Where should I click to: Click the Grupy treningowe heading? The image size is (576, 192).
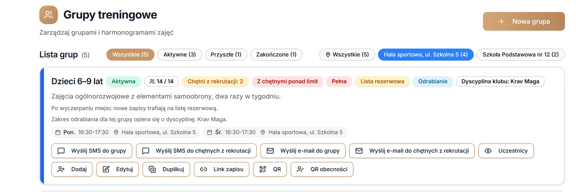[x=110, y=15]
